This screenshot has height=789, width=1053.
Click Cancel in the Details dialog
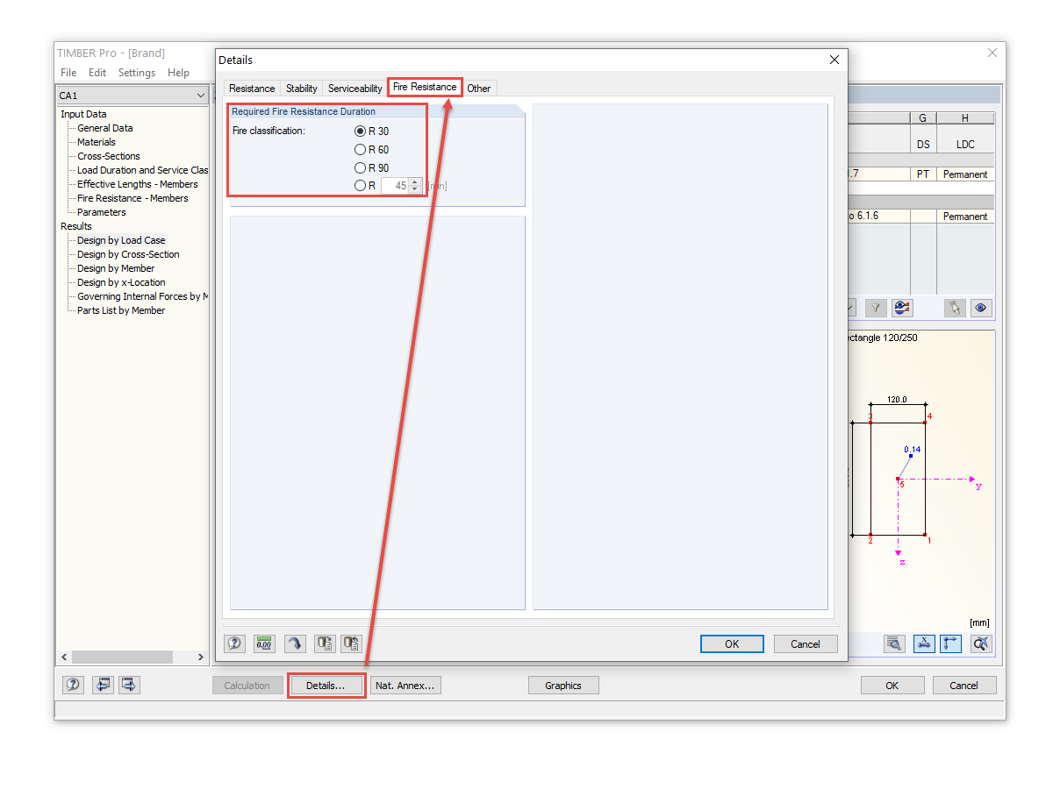click(806, 644)
